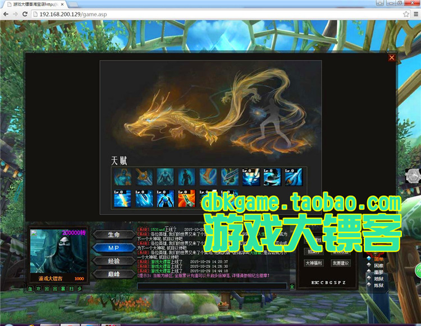This screenshot has height=326, width=421.
Task: Select the 游戏大镖客 browser tab
Action: coord(35,4)
